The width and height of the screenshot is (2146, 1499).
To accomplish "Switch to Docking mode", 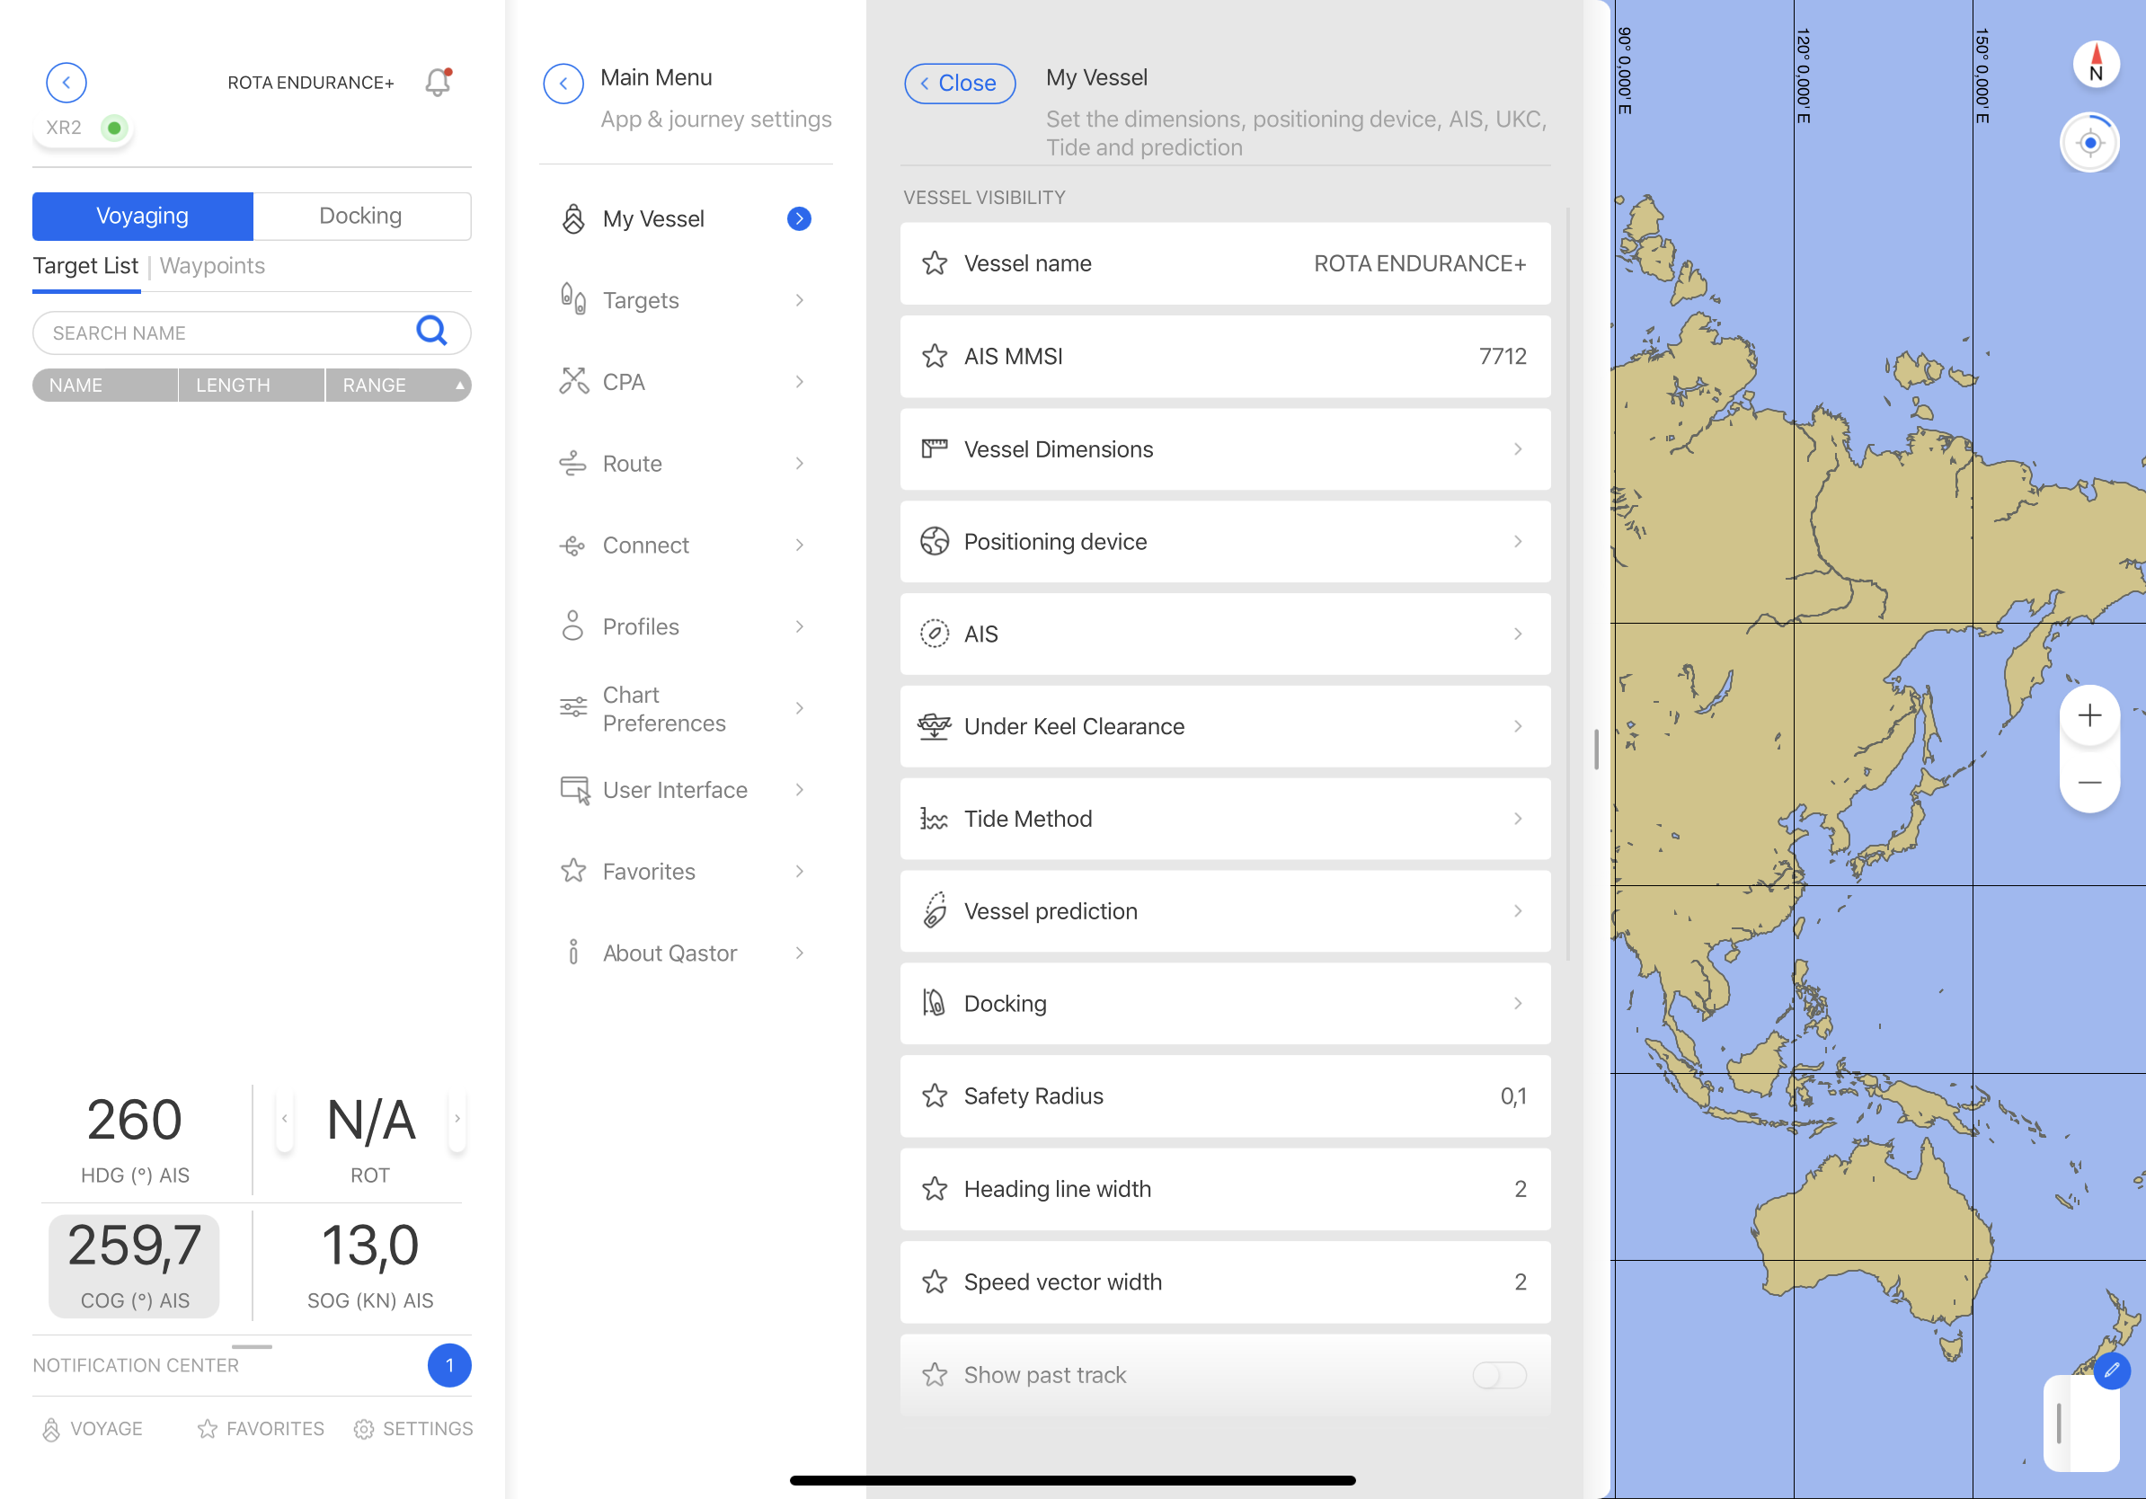I will (x=360, y=216).
